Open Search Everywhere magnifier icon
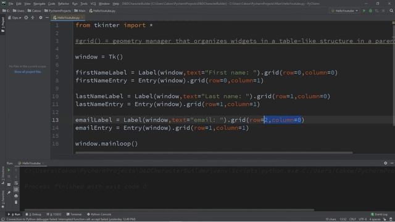Viewport: 395px width, 222px height. 391,11
